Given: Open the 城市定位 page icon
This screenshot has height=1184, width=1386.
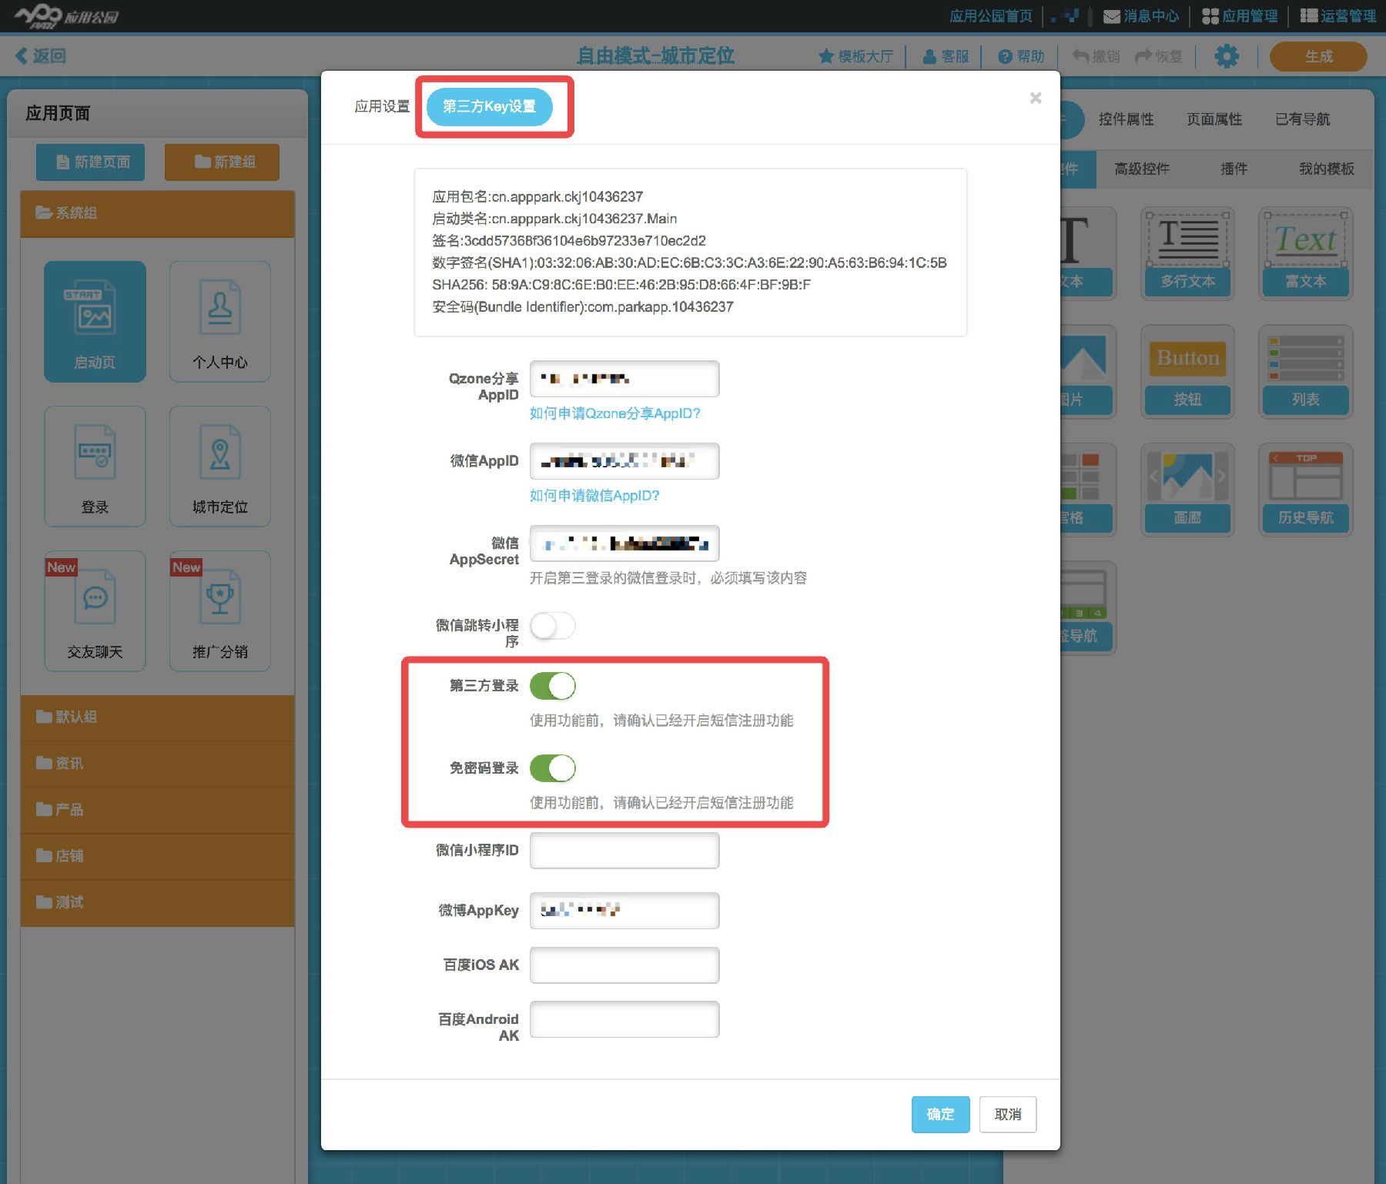Looking at the screenshot, I should coord(219,466).
